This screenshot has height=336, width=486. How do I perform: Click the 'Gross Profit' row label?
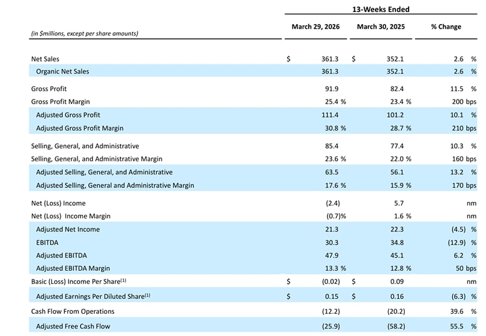[x=49, y=89]
